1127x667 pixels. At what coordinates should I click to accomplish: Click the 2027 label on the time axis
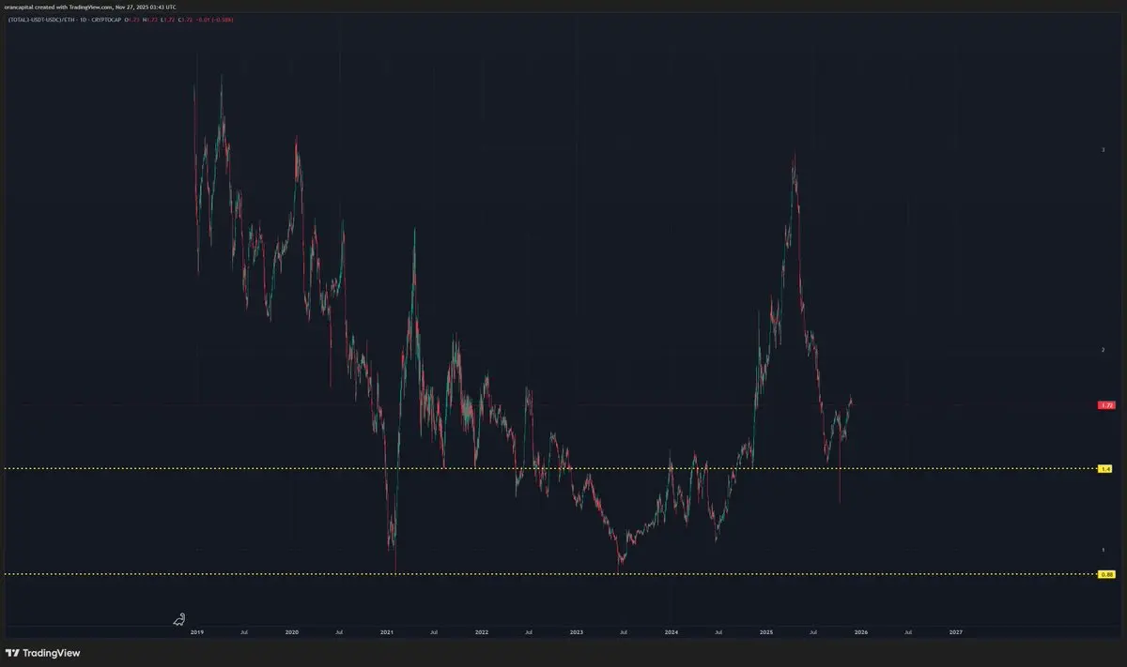point(956,632)
